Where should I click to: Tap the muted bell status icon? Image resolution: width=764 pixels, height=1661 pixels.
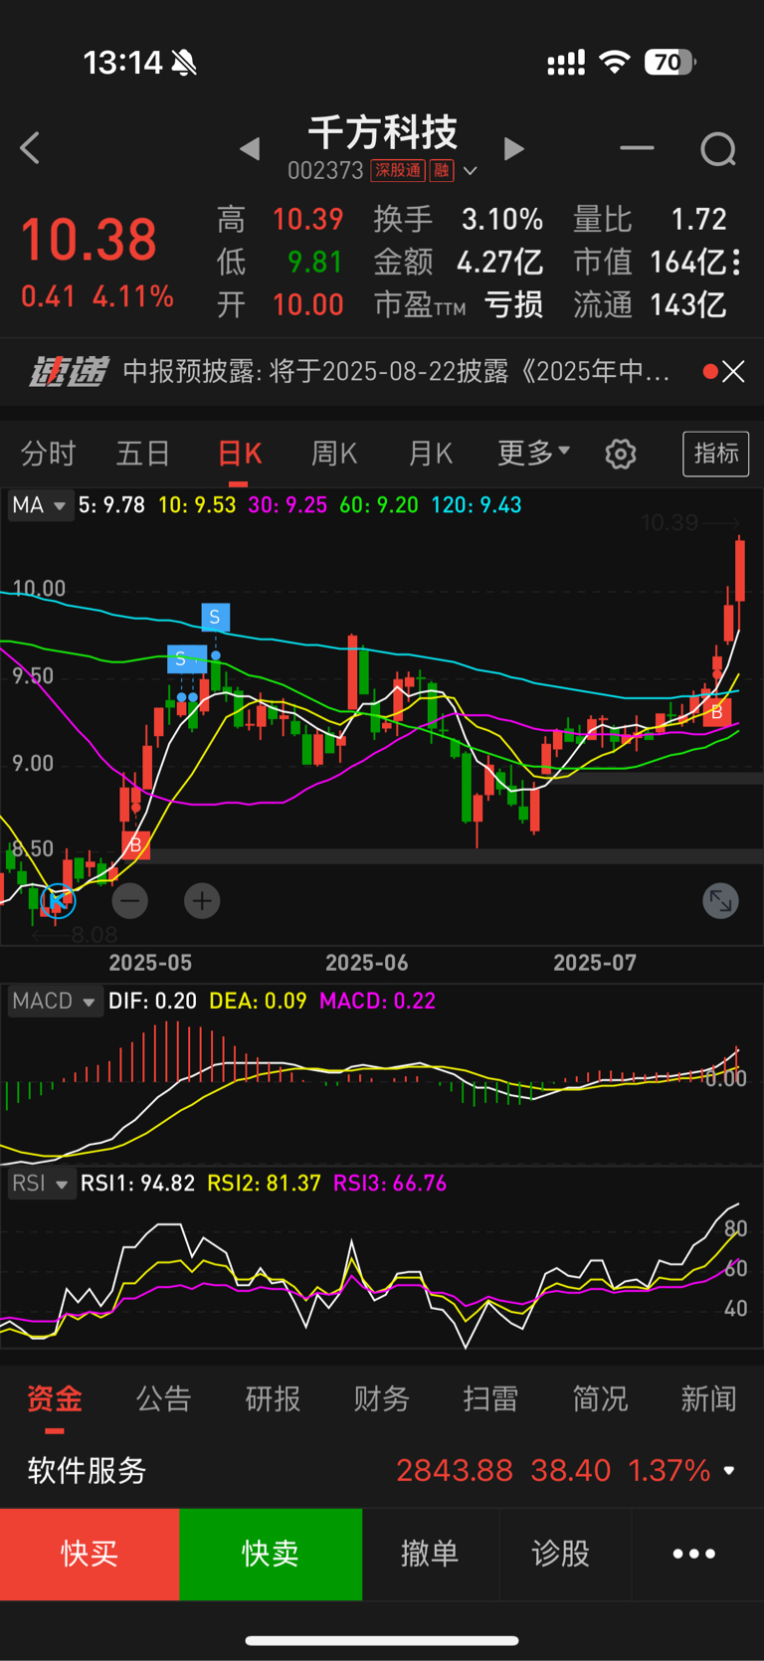pos(184,64)
